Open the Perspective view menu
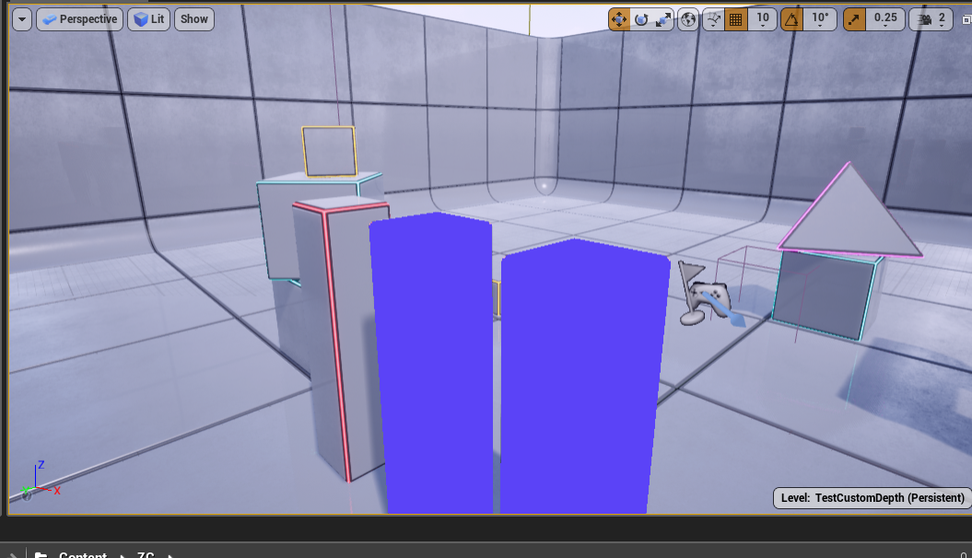Viewport: 972px width, 558px height. click(x=79, y=17)
